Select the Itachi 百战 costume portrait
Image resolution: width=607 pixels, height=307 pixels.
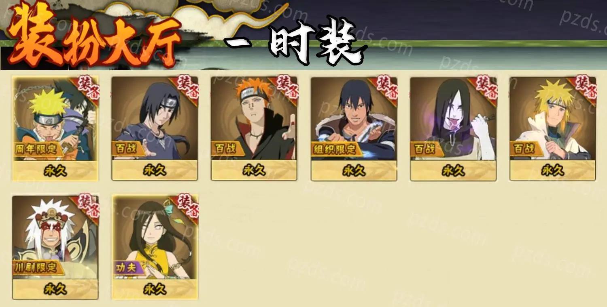[155, 128]
